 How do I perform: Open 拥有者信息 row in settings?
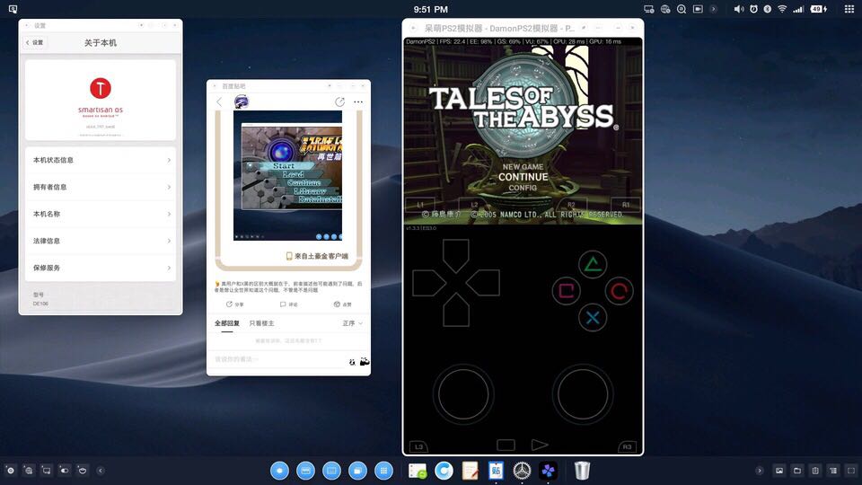(101, 187)
